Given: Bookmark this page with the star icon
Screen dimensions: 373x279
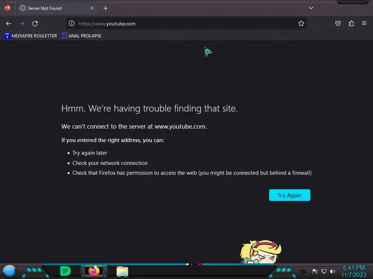Looking at the screenshot, I should [301, 23].
